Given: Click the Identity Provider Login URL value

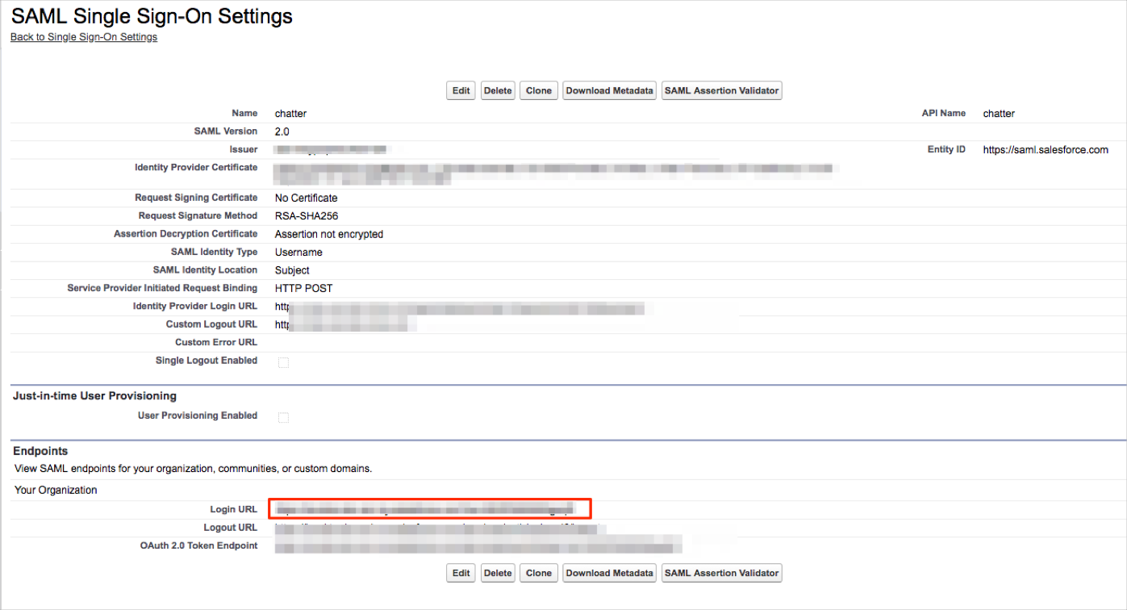Looking at the screenshot, I should tap(460, 307).
